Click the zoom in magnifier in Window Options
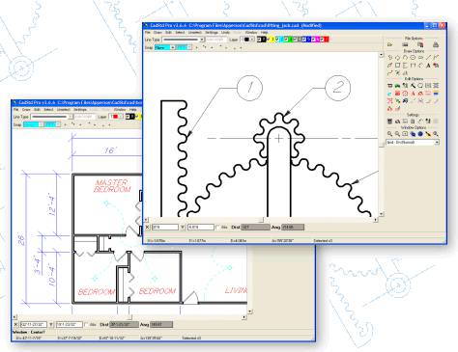Viewport: 458px width, 352px height. click(390, 134)
